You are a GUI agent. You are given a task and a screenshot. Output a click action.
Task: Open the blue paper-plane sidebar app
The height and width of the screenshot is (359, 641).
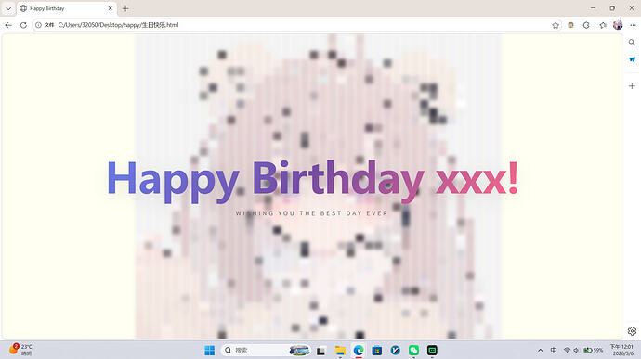632,59
